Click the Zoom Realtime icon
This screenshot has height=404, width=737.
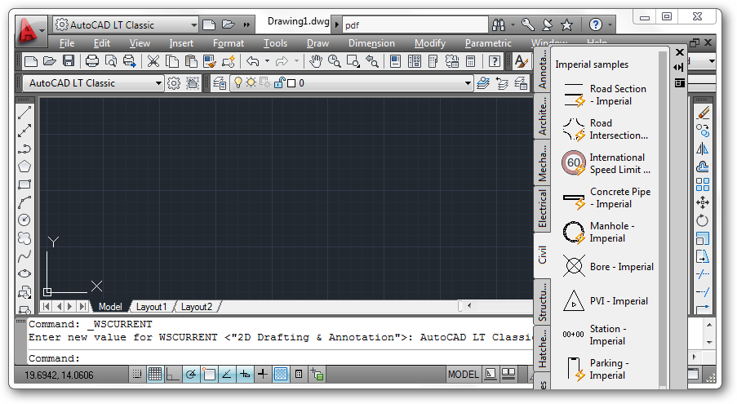[334, 61]
